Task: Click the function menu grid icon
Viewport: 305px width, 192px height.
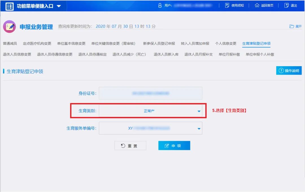Action: point(10,6)
